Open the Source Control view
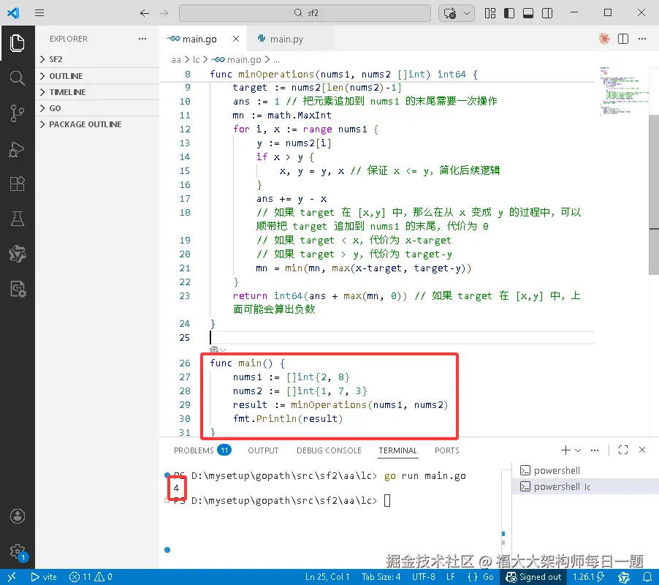The height and width of the screenshot is (585, 659). coord(17,113)
